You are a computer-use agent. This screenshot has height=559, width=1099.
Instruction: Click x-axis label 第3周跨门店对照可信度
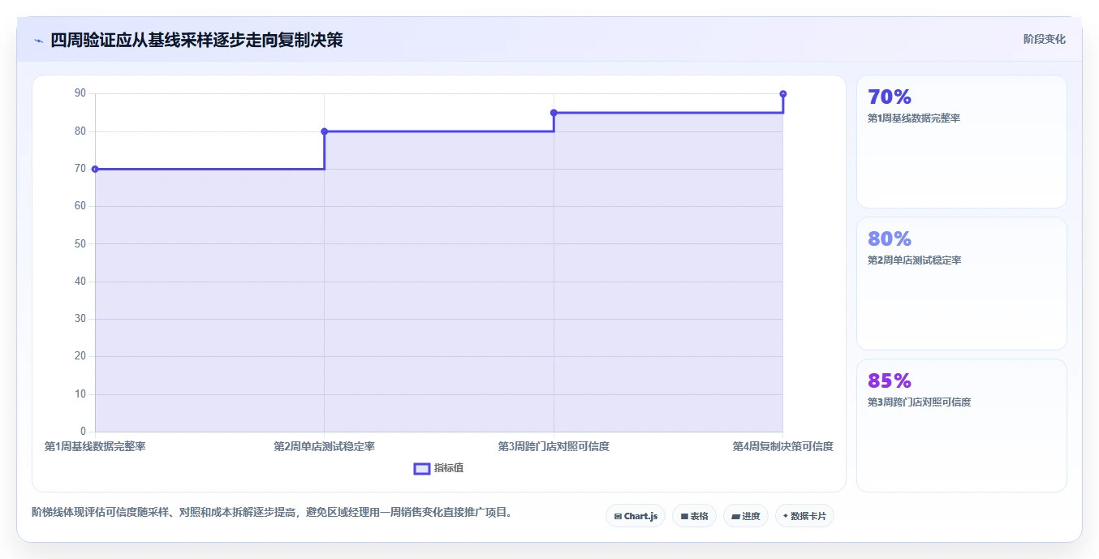(554, 446)
